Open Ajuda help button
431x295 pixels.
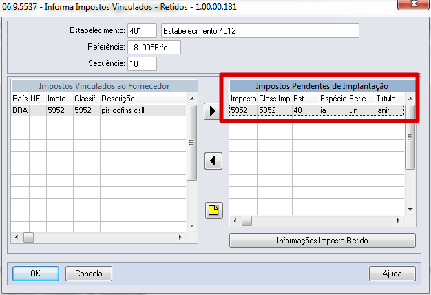pyautogui.click(x=392, y=274)
